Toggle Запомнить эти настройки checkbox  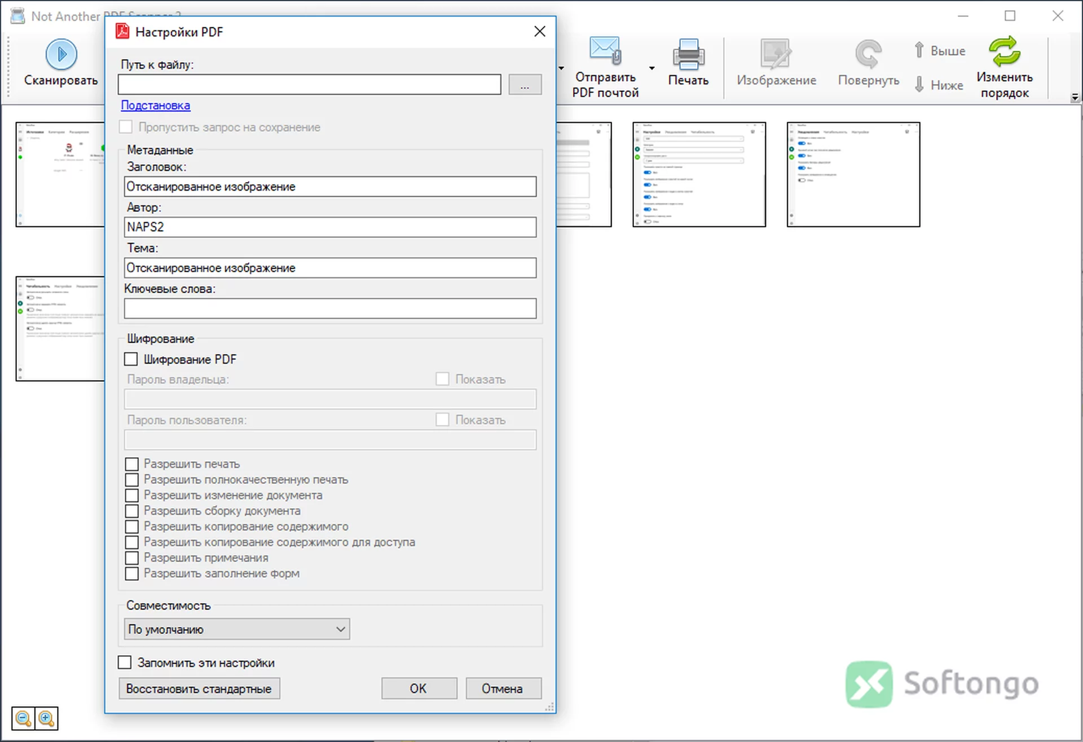point(125,662)
